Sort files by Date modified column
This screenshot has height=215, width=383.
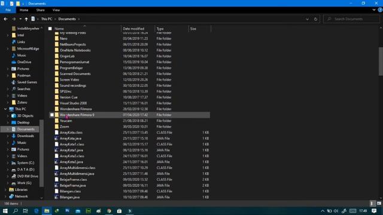133,29
